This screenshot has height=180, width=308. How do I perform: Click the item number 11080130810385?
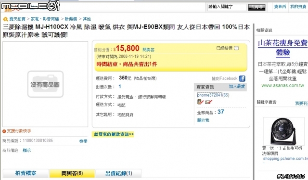(x=38, y=141)
